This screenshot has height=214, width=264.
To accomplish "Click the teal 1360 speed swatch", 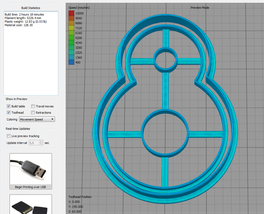I will pos(71,57).
